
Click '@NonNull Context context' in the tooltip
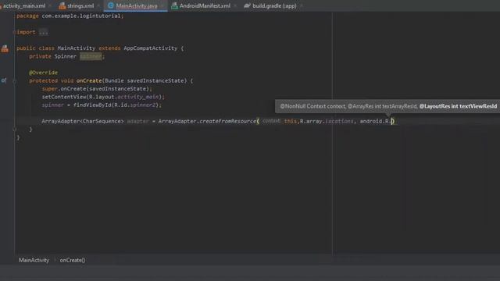tap(312, 106)
